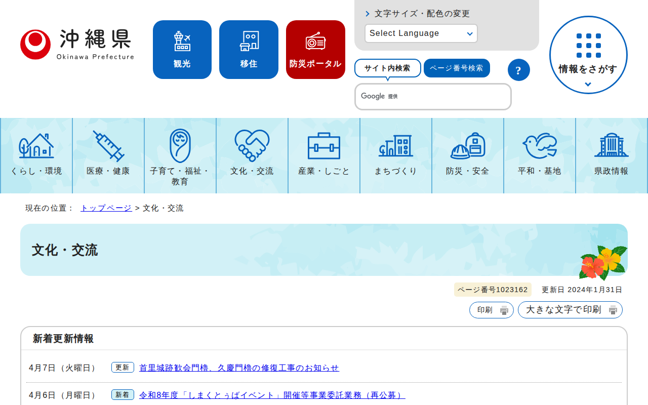Screen dimensions: 648x405
Task: Open the 文化・交流 navigation category
Action: pyautogui.click(x=252, y=155)
